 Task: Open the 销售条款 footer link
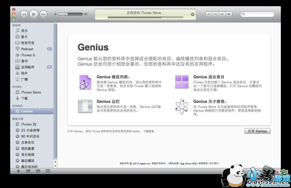tap(203, 163)
